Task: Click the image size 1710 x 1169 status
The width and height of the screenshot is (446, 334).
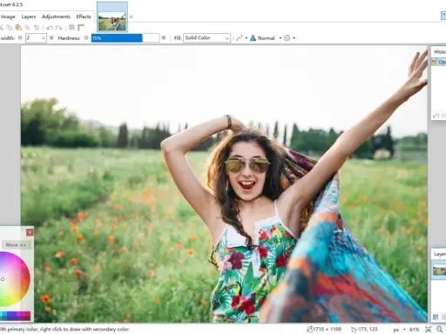Action: point(324,330)
